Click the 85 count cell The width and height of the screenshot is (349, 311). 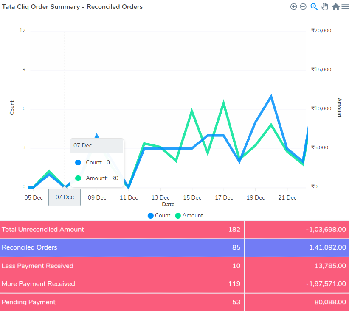209,247
